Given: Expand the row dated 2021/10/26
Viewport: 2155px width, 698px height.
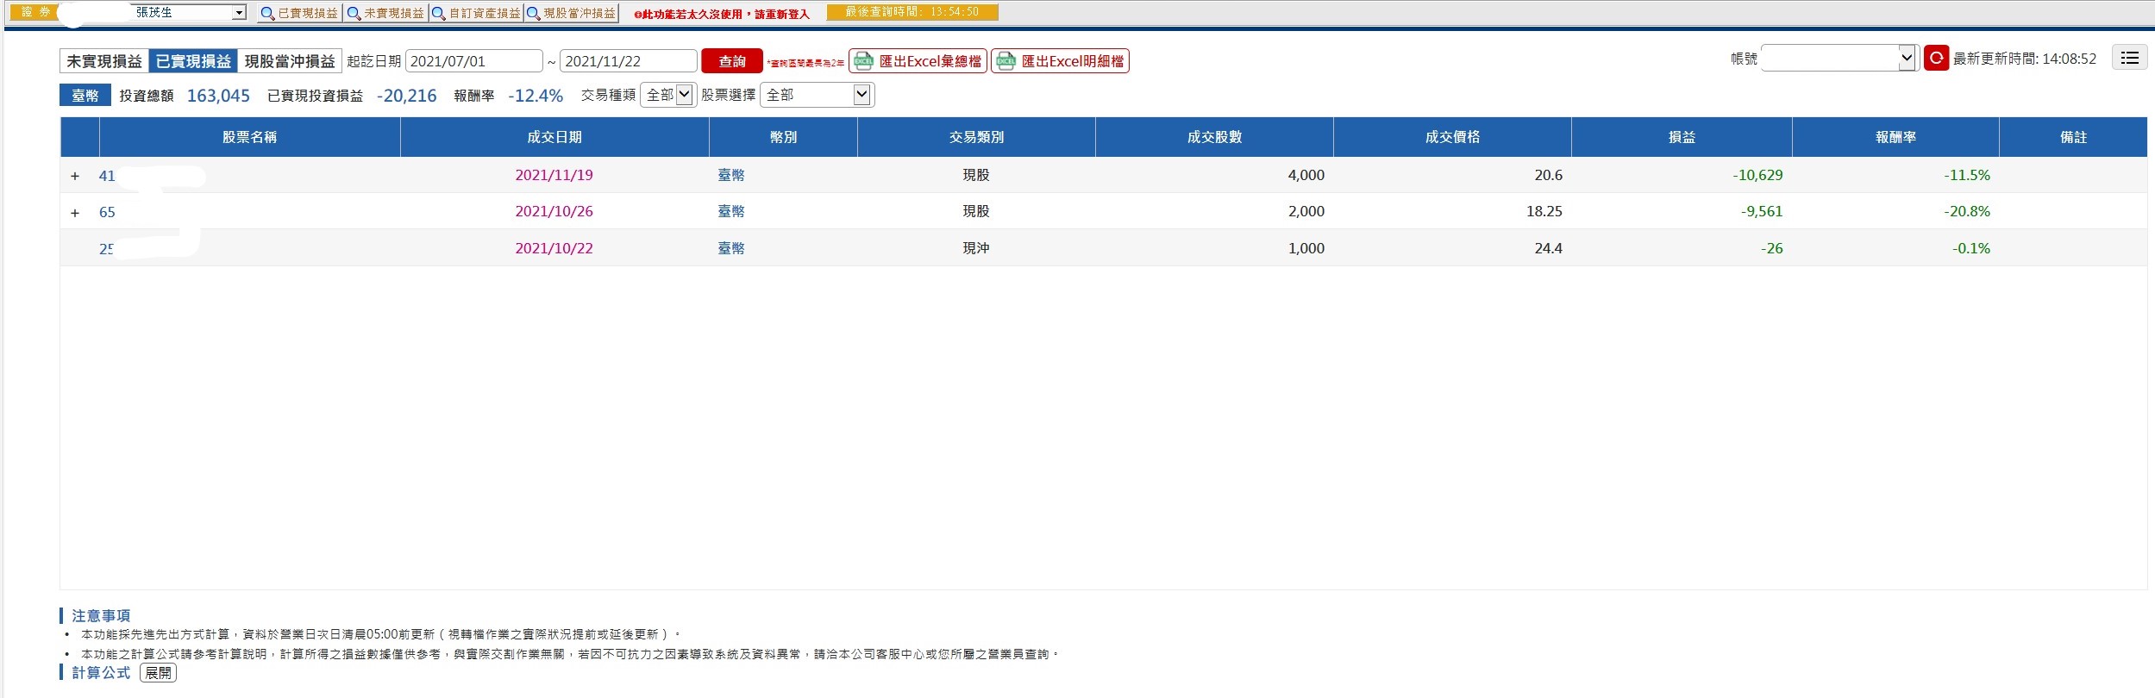Looking at the screenshot, I should 75,212.
